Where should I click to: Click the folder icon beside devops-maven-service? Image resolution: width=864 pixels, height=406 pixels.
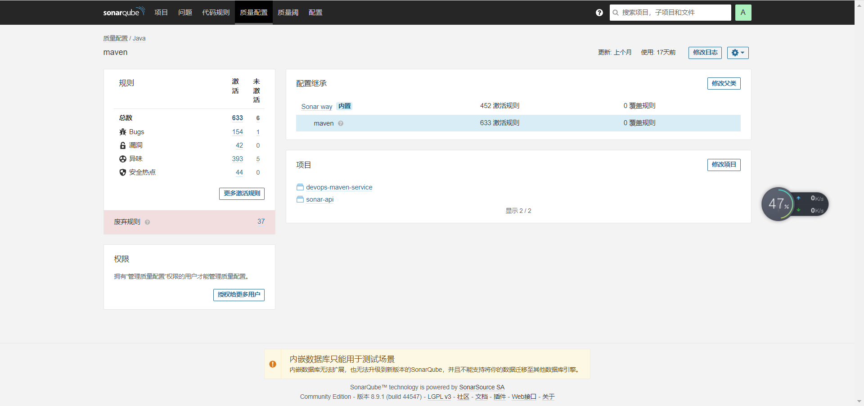click(300, 187)
